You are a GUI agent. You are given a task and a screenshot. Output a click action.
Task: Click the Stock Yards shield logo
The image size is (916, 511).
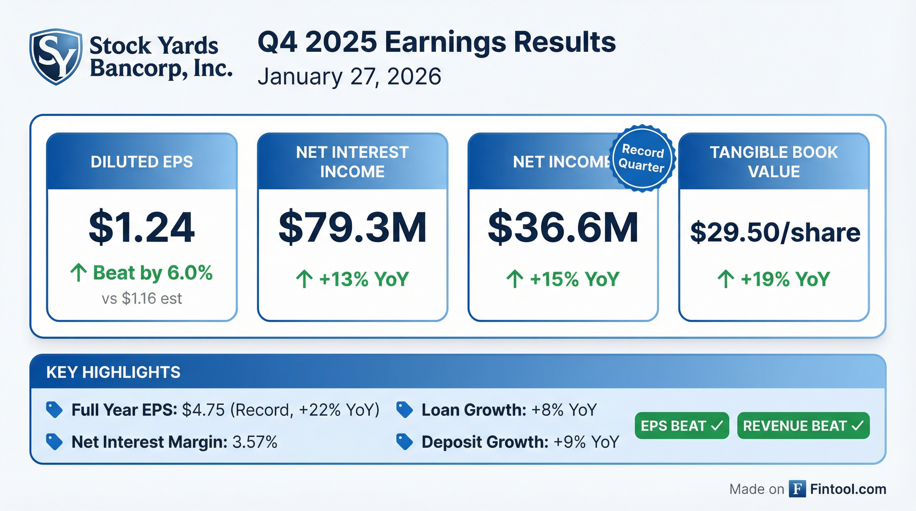point(56,56)
